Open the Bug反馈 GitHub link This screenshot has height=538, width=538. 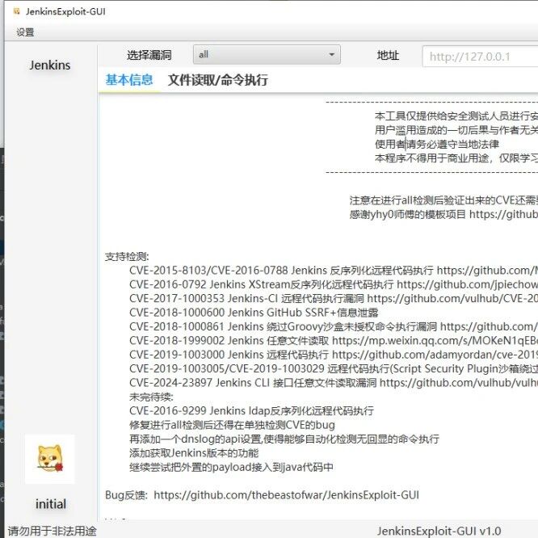point(287,494)
